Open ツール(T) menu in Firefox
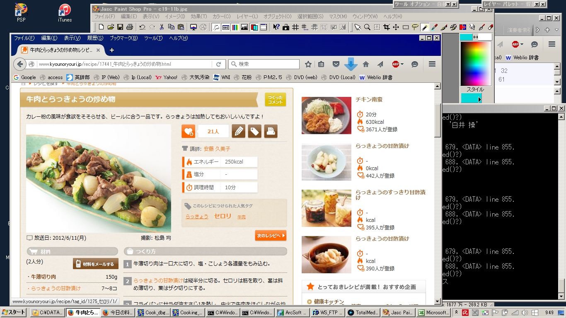The width and height of the screenshot is (566, 318). tap(153, 38)
